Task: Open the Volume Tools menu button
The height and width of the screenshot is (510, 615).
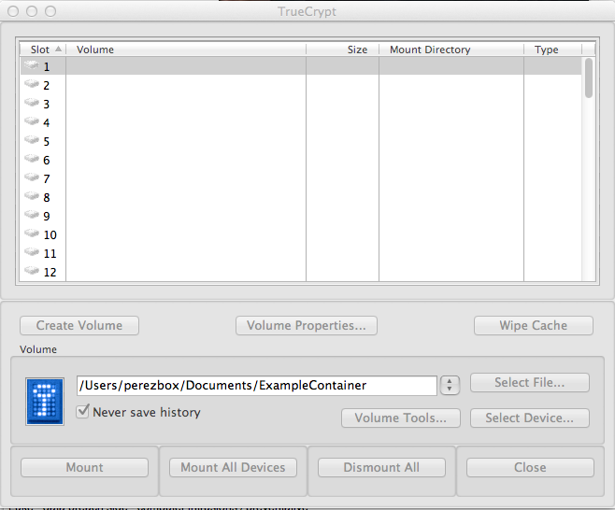Action: coord(401,418)
